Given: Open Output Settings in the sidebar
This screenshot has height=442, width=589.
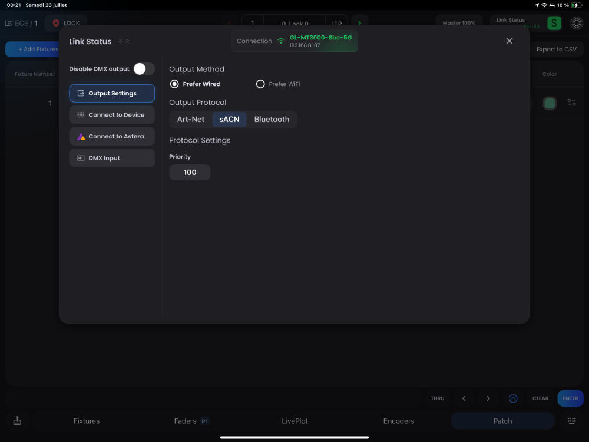Looking at the screenshot, I should [x=112, y=93].
